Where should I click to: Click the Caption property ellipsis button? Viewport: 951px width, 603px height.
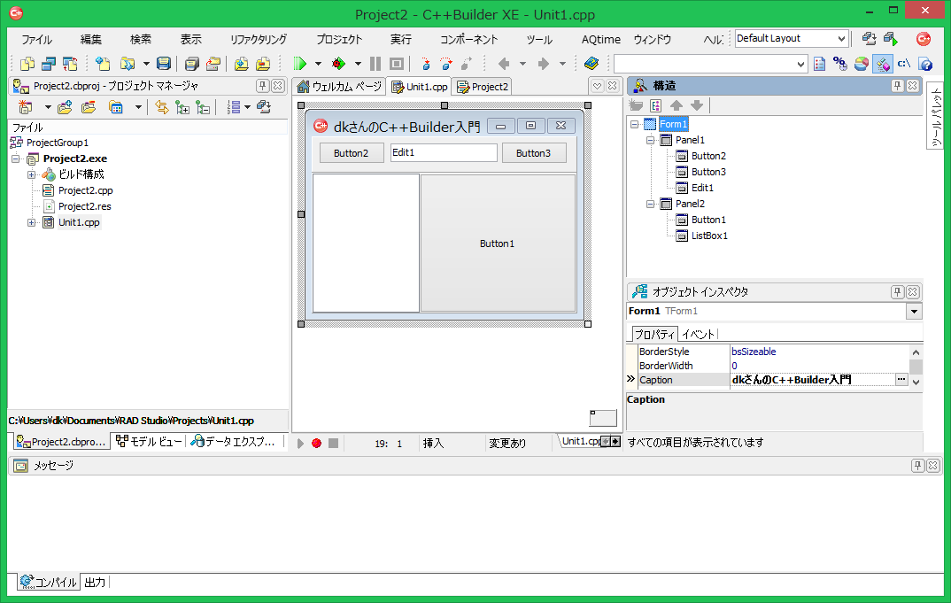(901, 380)
